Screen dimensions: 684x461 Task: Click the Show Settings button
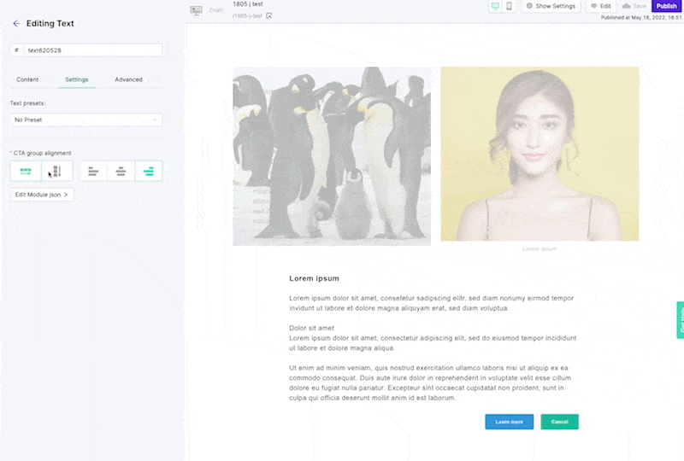click(551, 6)
